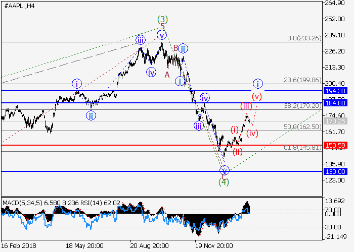Image resolution: width=354 pixels, height=252 pixels.
Task: Click the 200.40 price axis value
Action: coord(335,84)
